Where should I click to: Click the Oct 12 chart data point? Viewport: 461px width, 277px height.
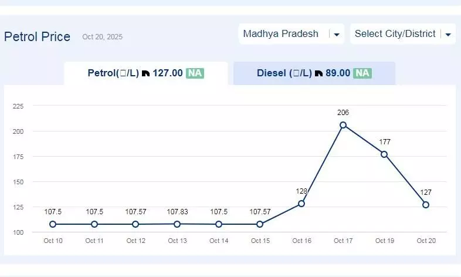pyautogui.click(x=135, y=224)
